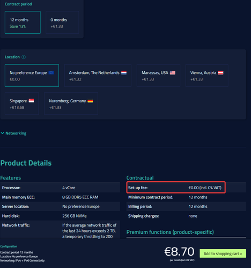
Task: Choose Vienna, Austria location
Action: 207,76
